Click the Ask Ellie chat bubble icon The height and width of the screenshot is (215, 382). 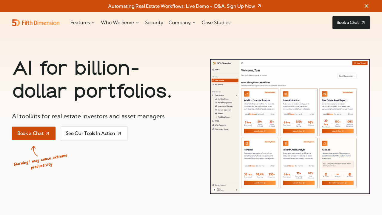tap(325, 143)
